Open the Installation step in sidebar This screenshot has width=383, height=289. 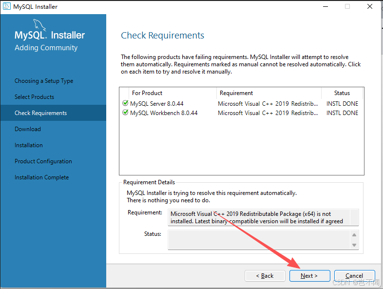(x=29, y=145)
